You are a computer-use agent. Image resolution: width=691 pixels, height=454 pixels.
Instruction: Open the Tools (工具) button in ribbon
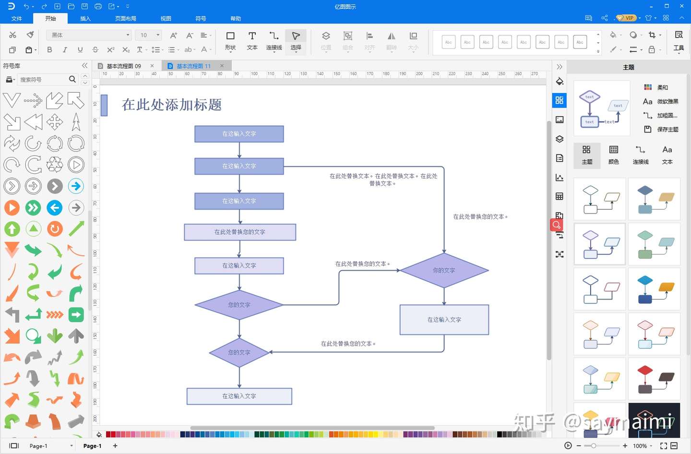(679, 41)
